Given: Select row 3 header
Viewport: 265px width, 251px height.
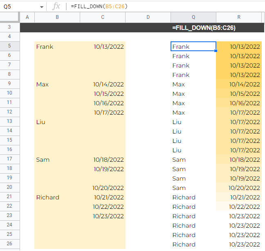Looking at the screenshot, I should pos(10,27).
